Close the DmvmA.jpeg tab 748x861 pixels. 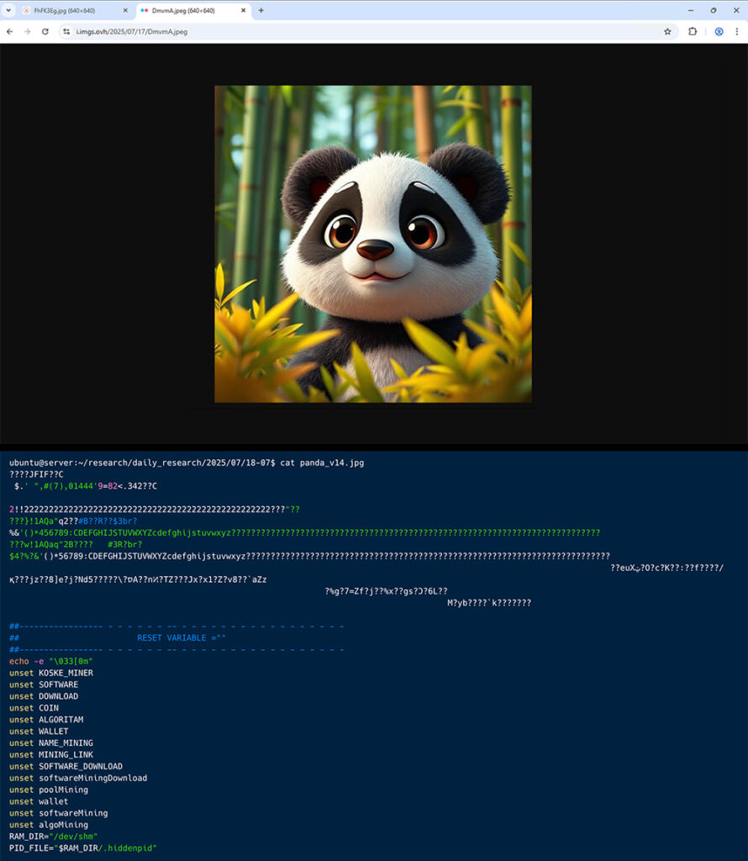243,11
